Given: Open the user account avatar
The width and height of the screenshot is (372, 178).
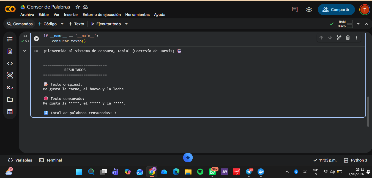Looking at the screenshot, I should click(x=365, y=10).
